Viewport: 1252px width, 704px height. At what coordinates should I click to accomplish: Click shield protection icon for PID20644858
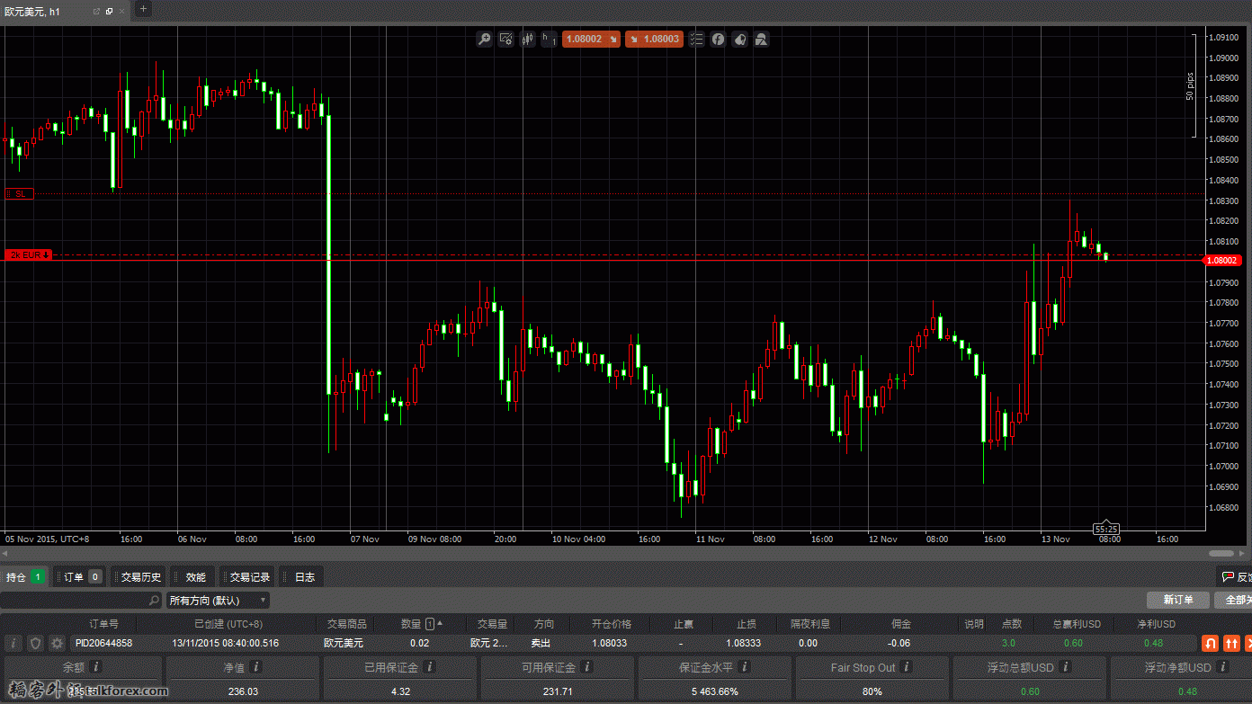[x=35, y=643]
